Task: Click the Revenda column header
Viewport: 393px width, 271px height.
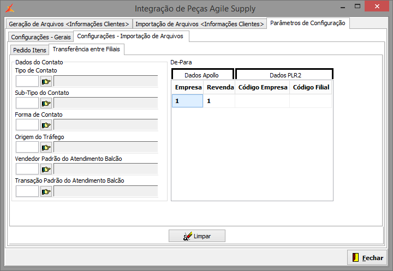Action: (x=220, y=87)
